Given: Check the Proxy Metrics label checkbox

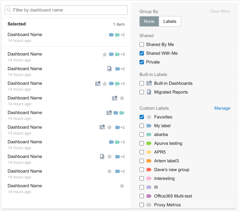Looking at the screenshot, I should click(142, 205).
